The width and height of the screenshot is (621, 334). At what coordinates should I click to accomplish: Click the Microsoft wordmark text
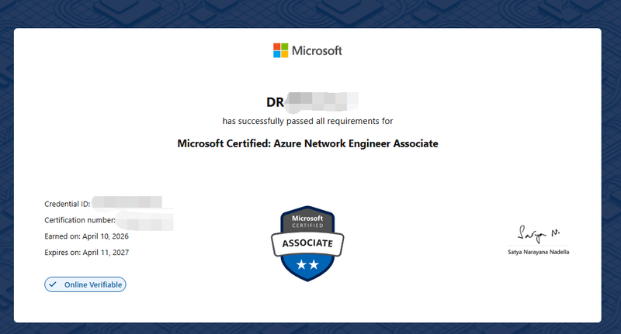click(317, 51)
